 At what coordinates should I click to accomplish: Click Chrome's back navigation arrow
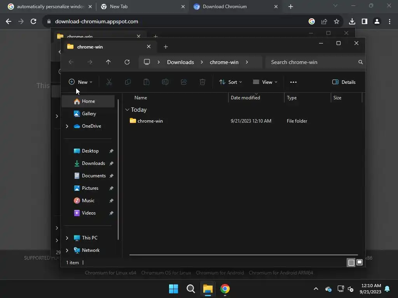[9, 22]
